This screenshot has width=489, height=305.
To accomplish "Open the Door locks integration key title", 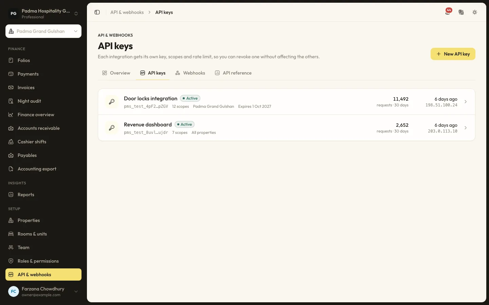I will pyautogui.click(x=150, y=98).
